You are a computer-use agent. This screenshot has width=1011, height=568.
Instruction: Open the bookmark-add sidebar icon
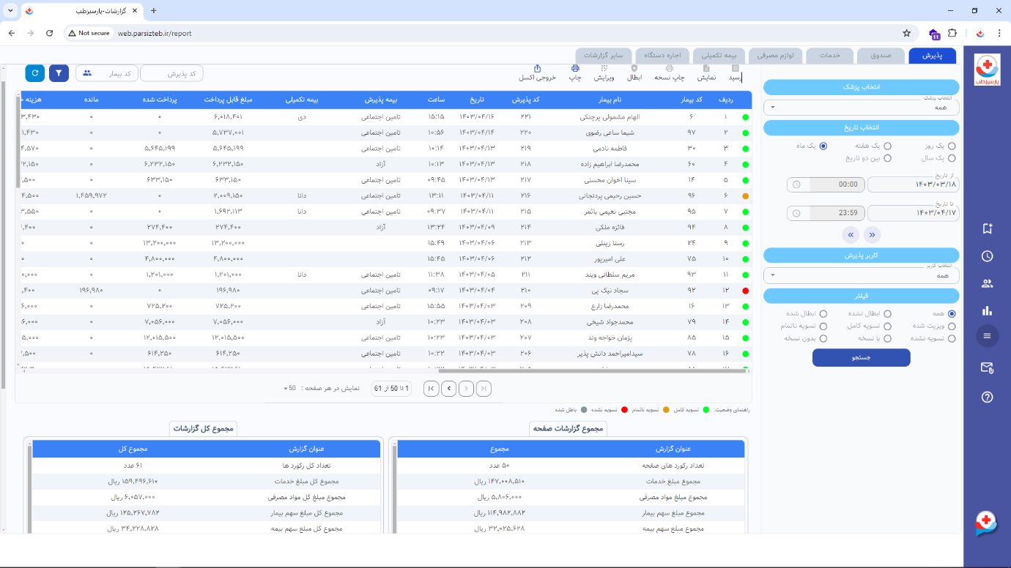coord(987,228)
